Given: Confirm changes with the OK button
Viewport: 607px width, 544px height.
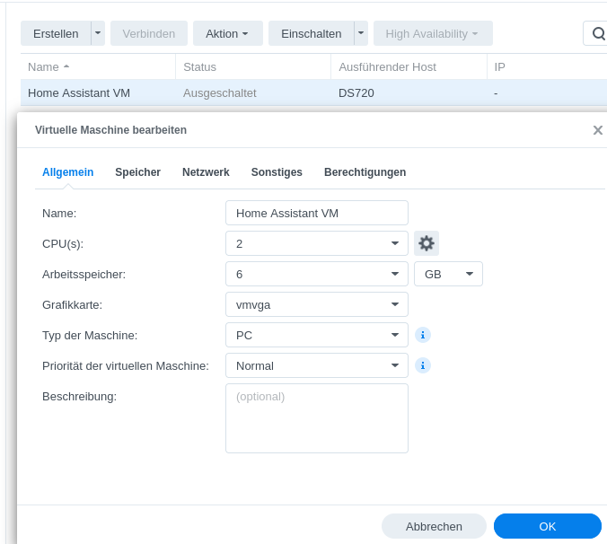Looking at the screenshot, I should [x=547, y=526].
